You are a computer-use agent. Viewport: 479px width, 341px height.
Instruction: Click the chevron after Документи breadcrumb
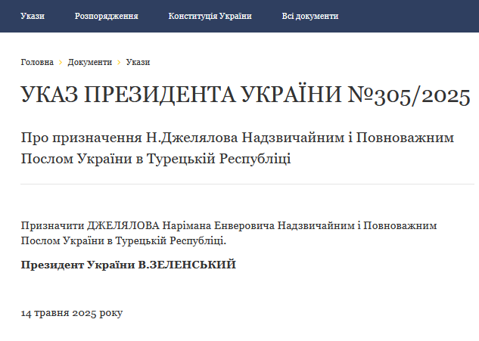point(119,62)
